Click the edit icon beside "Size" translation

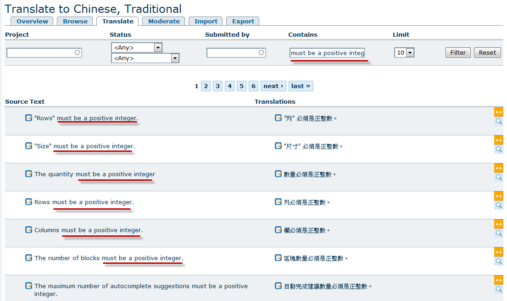tap(279, 146)
